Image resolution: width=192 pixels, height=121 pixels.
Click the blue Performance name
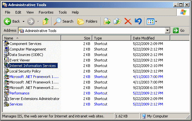pos(19,93)
